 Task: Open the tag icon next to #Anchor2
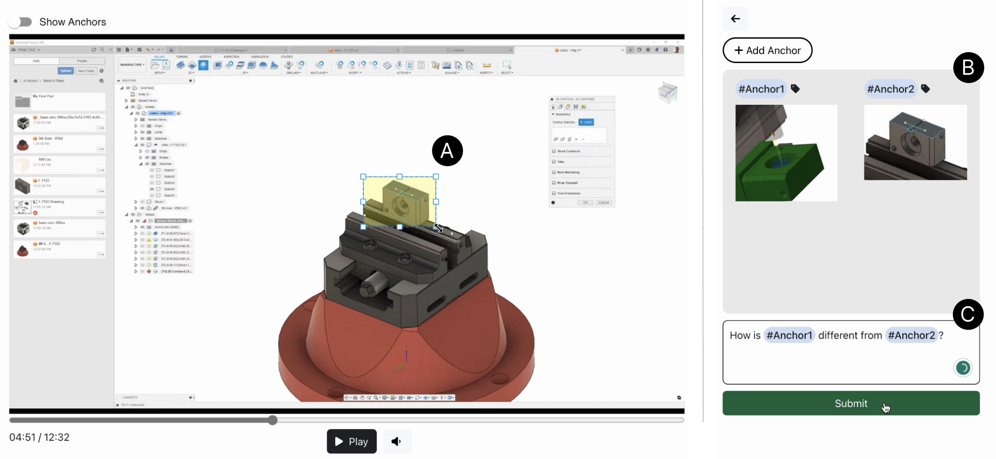[925, 89]
